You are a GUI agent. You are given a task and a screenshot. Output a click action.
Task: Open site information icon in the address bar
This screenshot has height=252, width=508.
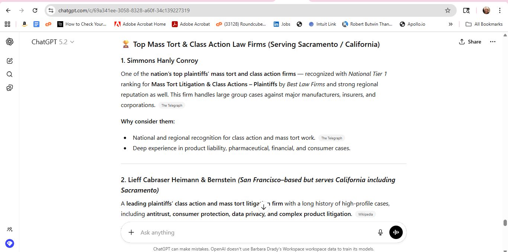[51, 10]
